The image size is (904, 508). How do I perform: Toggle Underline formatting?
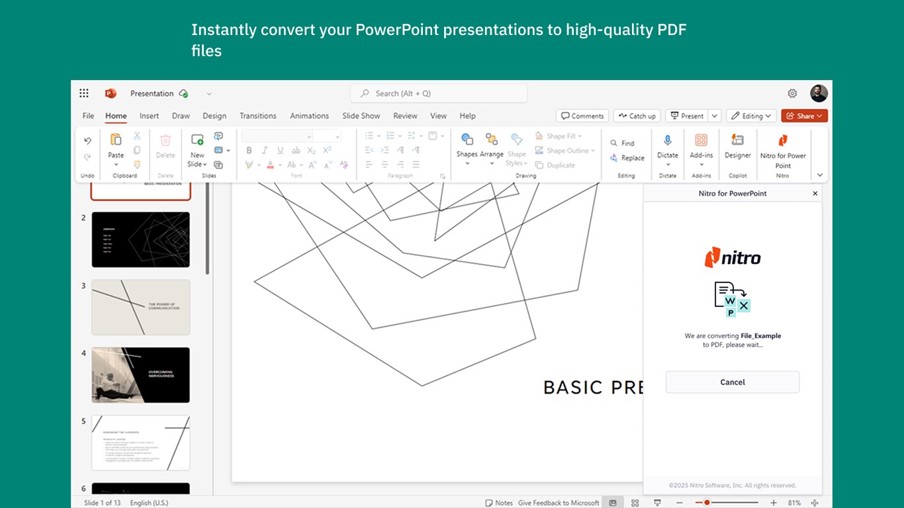click(x=280, y=150)
